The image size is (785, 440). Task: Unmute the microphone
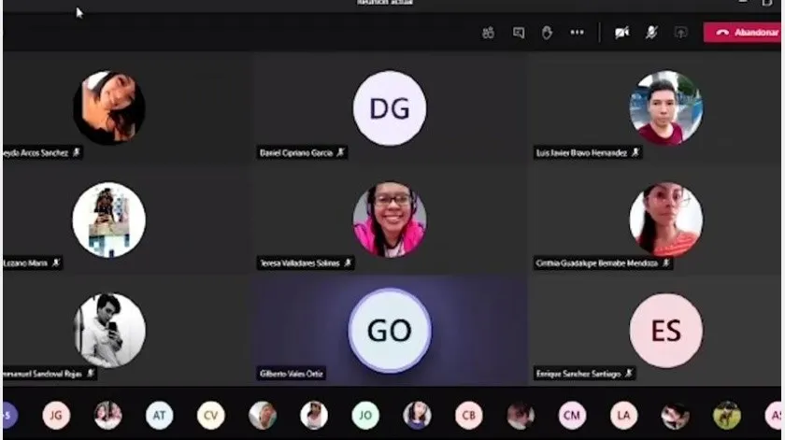tap(651, 33)
